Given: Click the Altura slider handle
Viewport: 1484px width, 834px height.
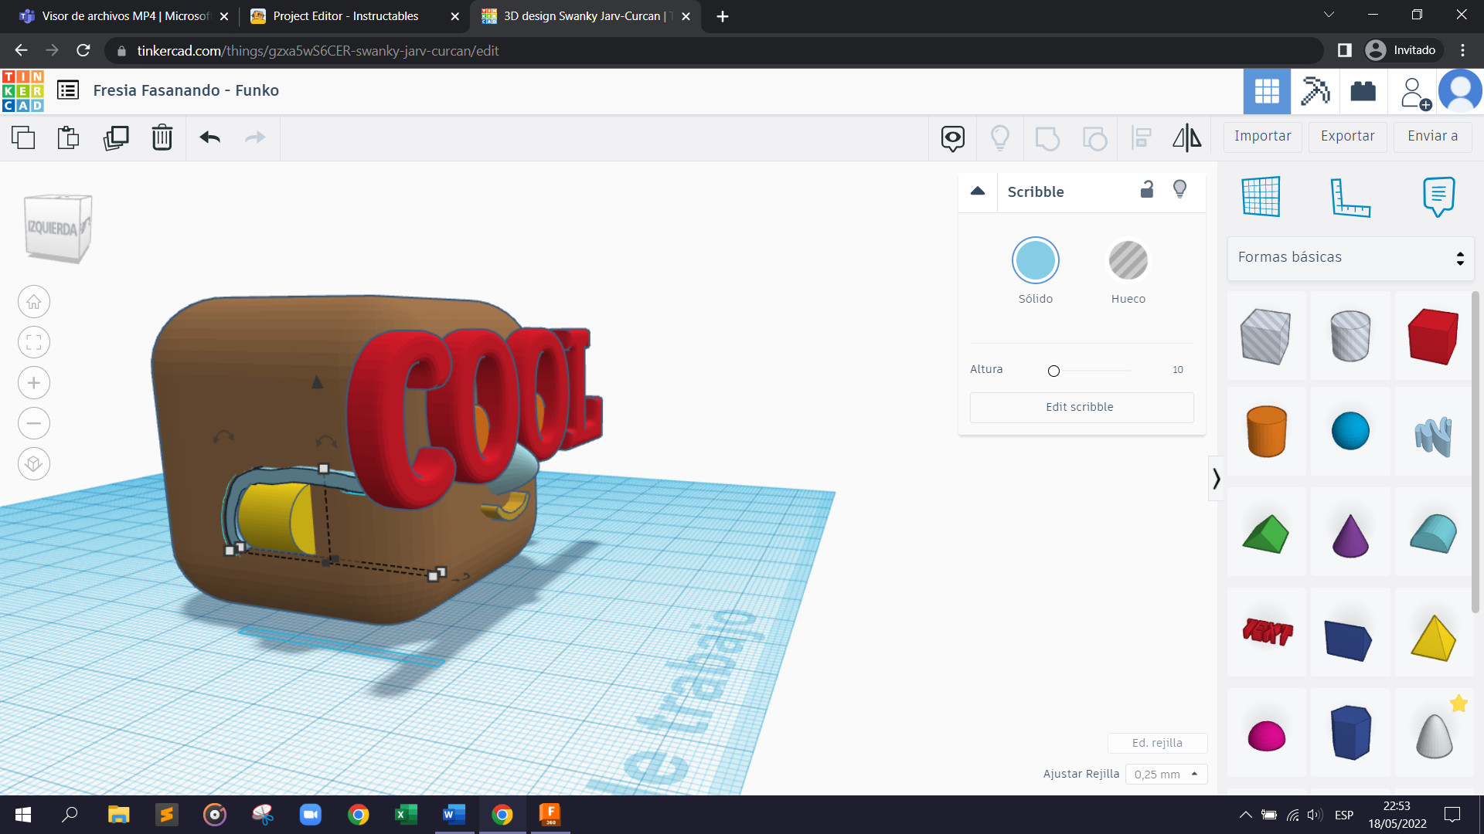Looking at the screenshot, I should (1053, 371).
